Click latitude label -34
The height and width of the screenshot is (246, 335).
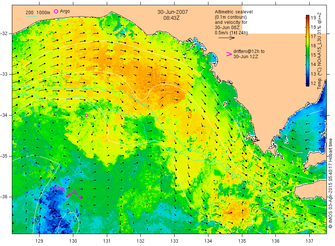[x=4, y=115]
